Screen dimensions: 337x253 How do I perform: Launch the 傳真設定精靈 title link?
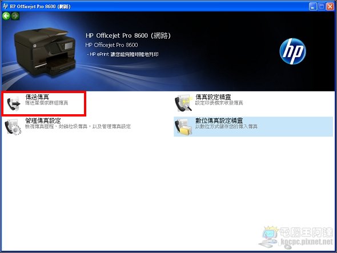pyautogui.click(x=213, y=97)
